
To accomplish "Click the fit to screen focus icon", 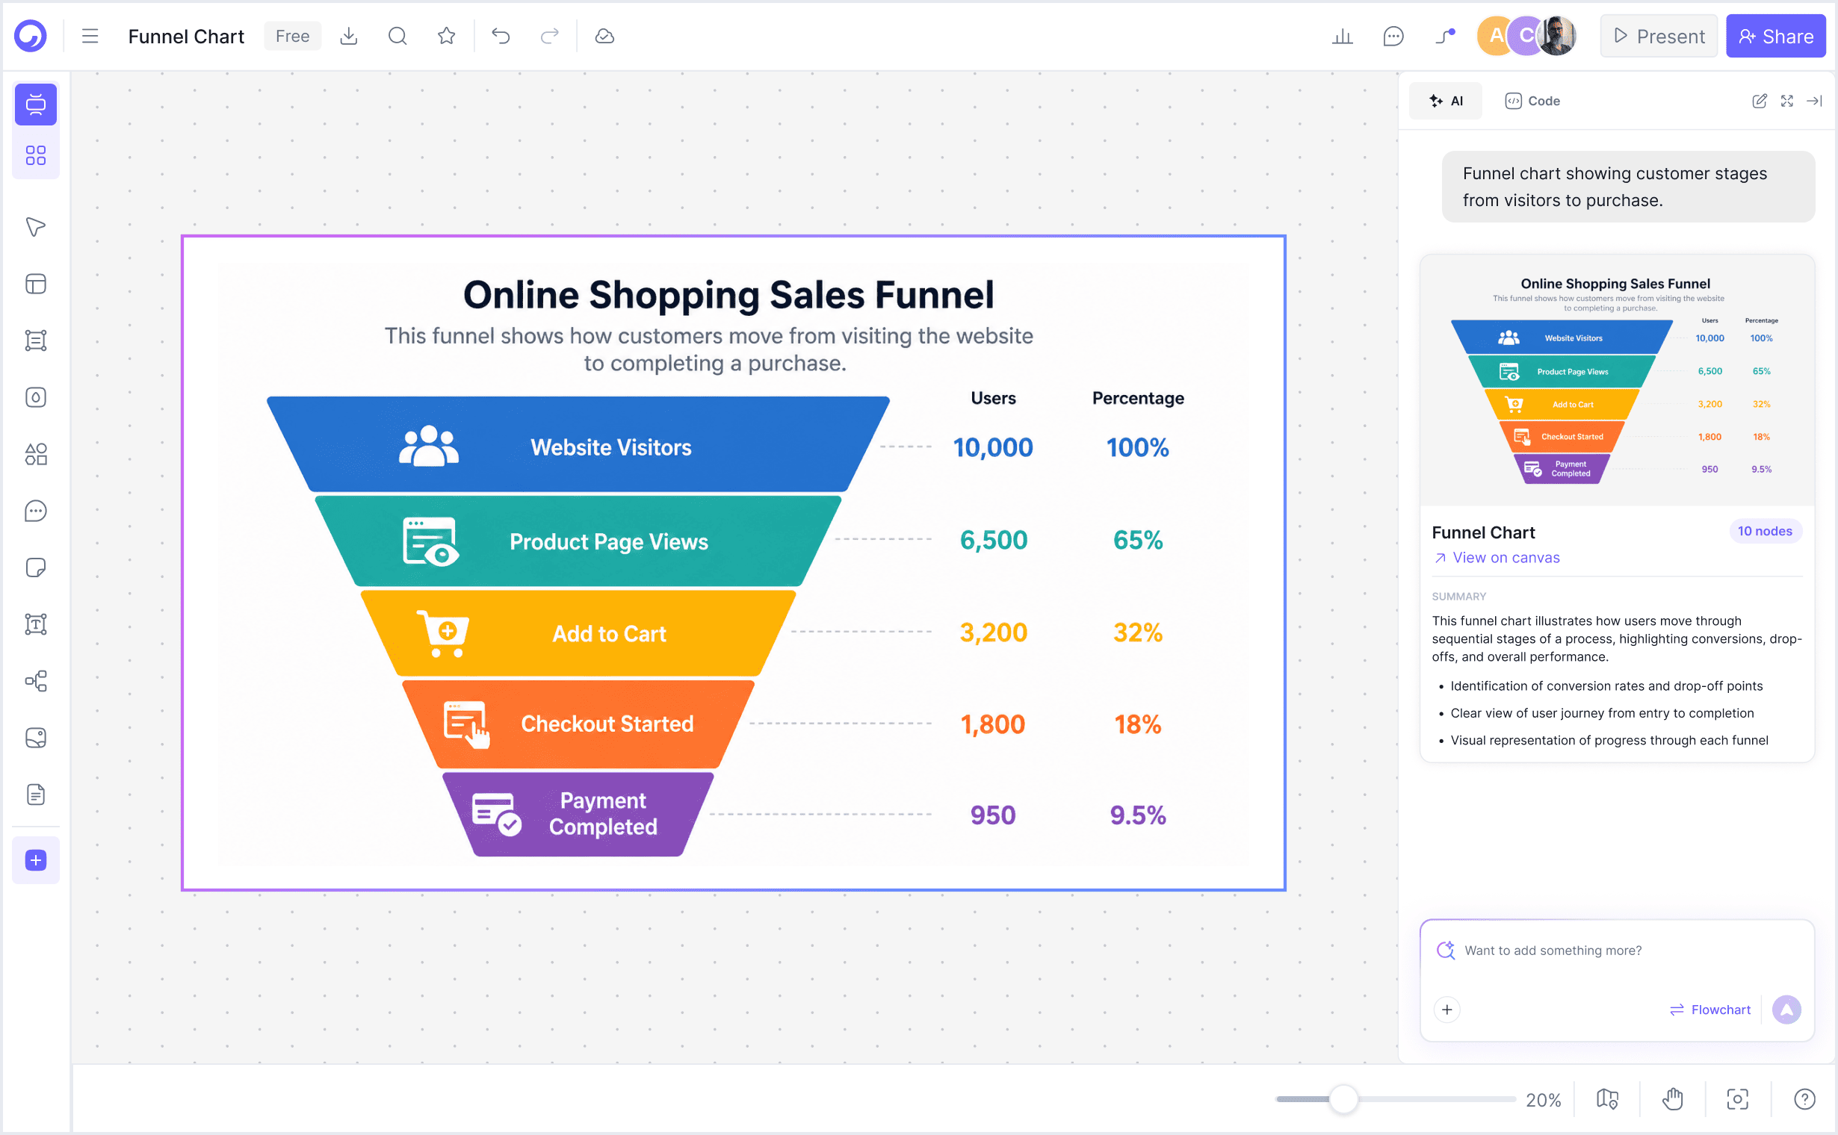I will (1737, 1100).
